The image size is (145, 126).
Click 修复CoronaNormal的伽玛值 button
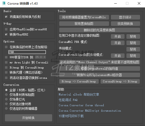pos(100,69)
